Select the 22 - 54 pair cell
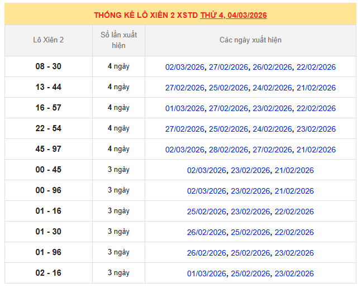This screenshot has height=288, width=362. pyautogui.click(x=49, y=128)
